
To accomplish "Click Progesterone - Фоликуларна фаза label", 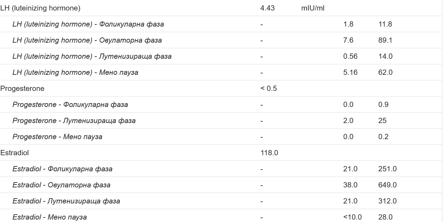I will 70,105.
